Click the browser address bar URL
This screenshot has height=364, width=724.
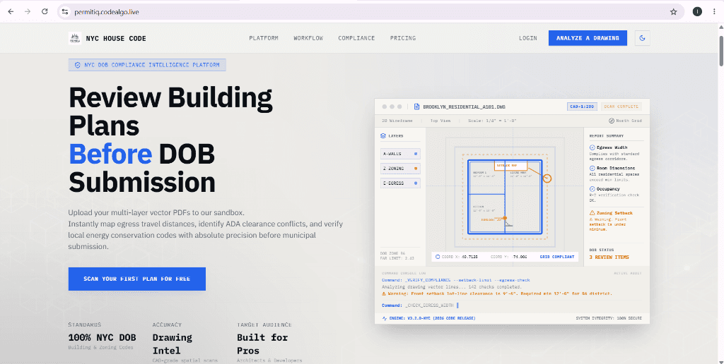(107, 12)
